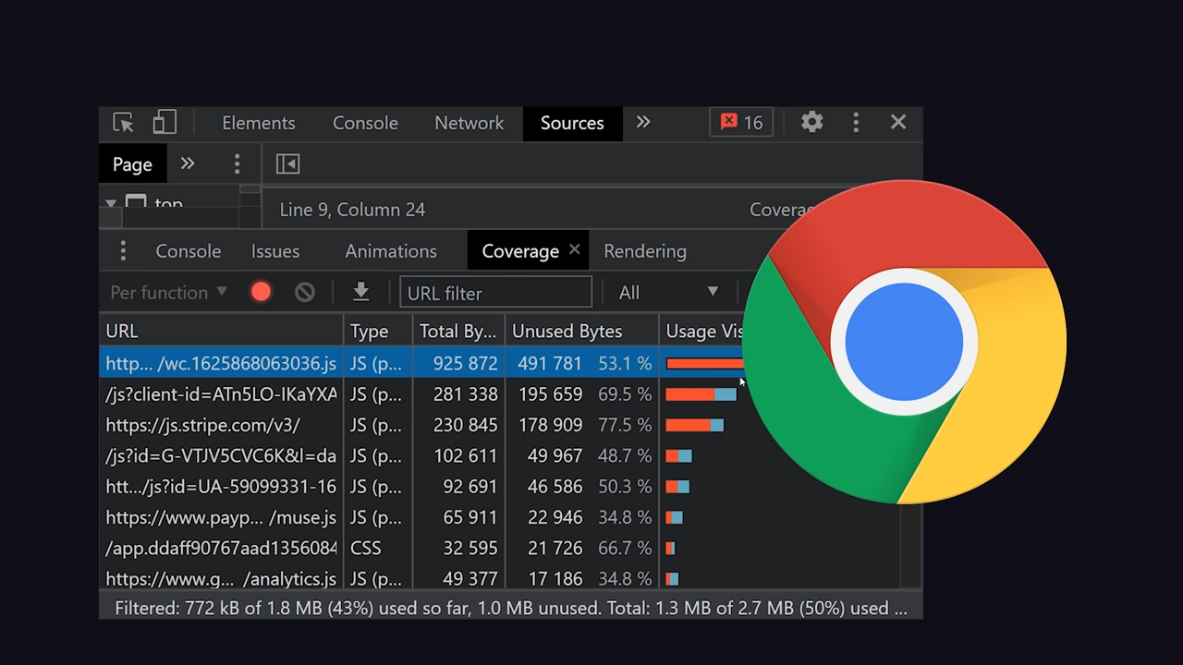The image size is (1183, 665).
Task: Sort by the Usage Visualization column header
Action: 704,331
